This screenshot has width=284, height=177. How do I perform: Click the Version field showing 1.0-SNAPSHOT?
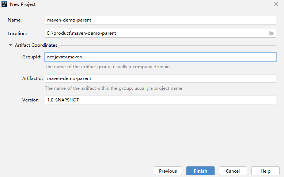160,100
